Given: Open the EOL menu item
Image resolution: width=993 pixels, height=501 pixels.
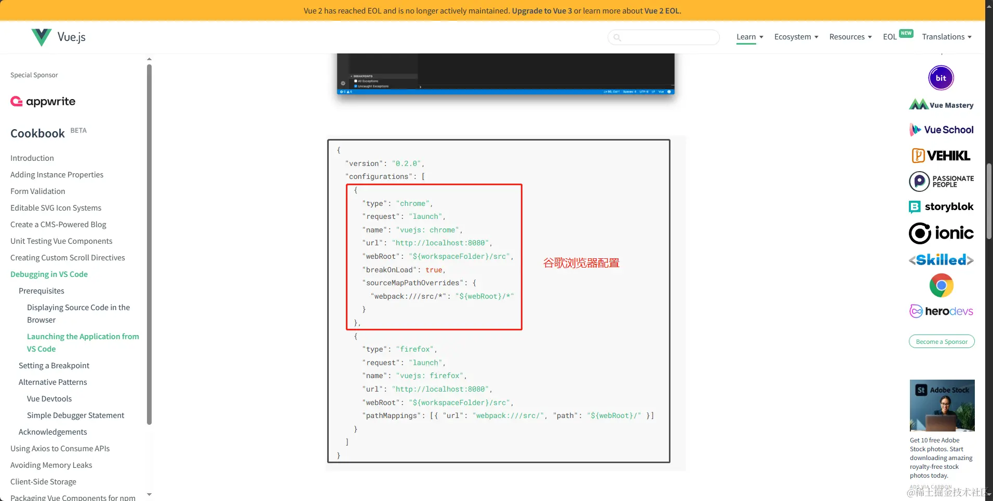Looking at the screenshot, I should tap(890, 37).
